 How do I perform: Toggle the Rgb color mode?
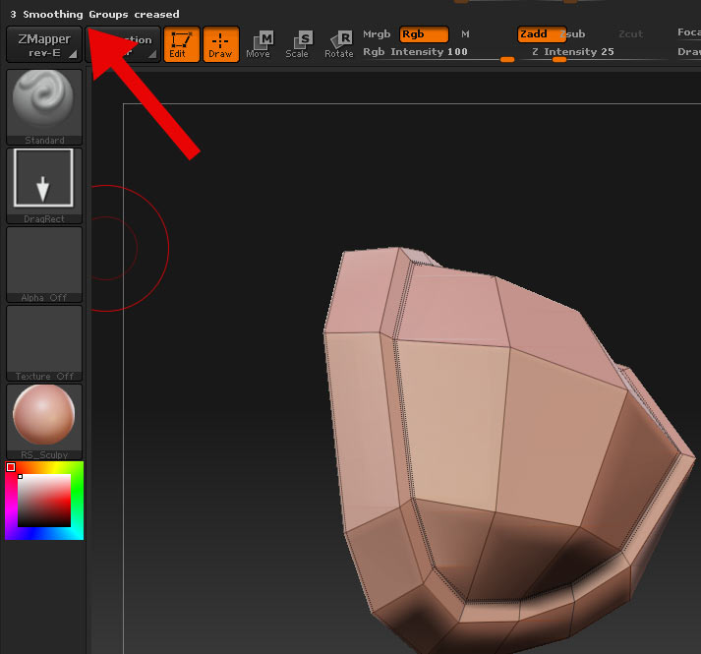click(424, 34)
